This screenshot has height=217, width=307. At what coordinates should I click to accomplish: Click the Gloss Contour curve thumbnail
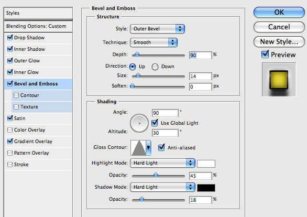point(138,148)
